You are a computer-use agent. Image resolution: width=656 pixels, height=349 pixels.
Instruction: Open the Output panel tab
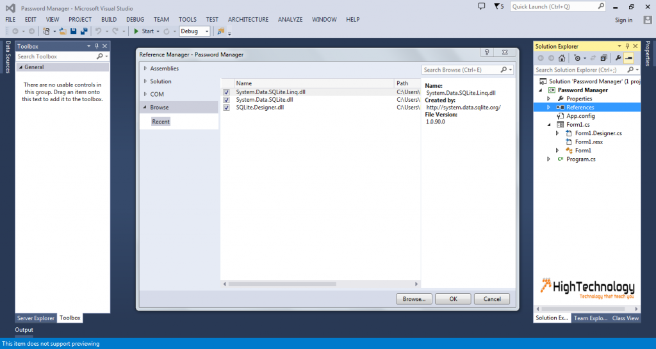click(x=24, y=330)
